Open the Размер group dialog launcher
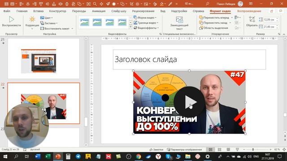Image resolution: width=287 pixels, height=161 pixels. point(279,34)
